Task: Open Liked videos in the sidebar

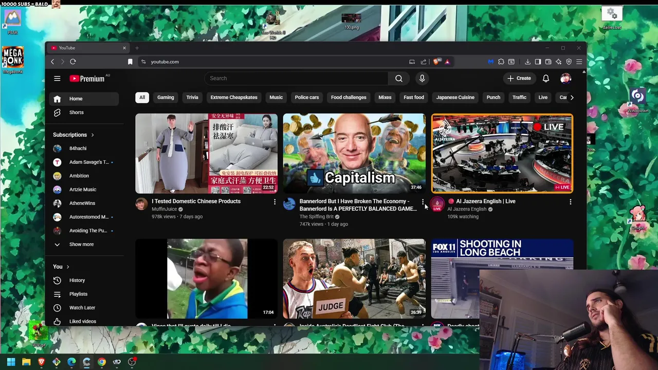Action: 84,321
